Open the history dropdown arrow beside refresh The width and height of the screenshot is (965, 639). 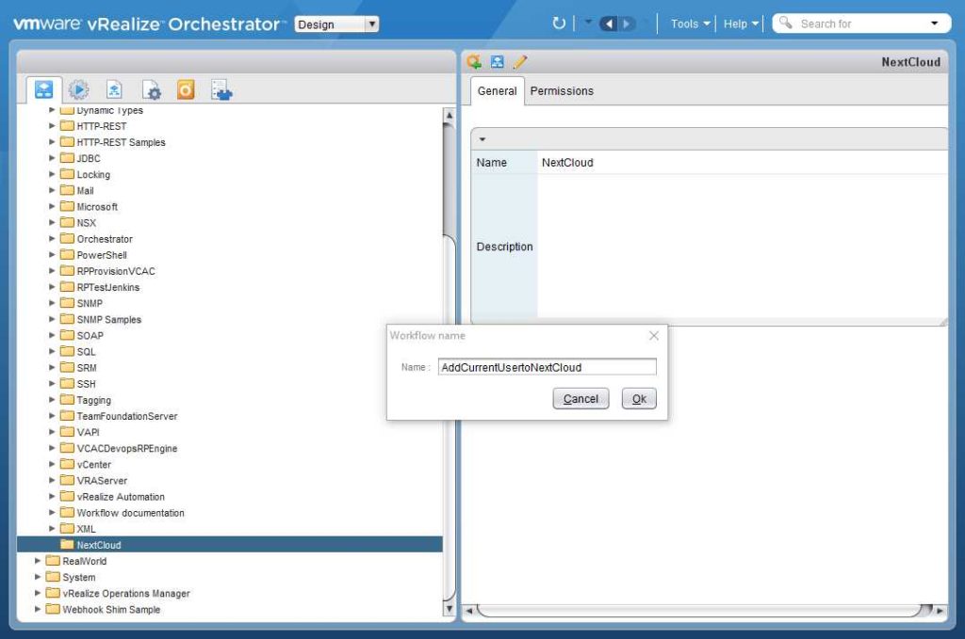588,23
